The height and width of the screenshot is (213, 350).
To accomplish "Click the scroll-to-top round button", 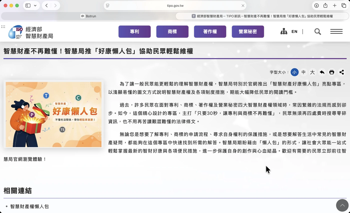I will (x=342, y=205).
